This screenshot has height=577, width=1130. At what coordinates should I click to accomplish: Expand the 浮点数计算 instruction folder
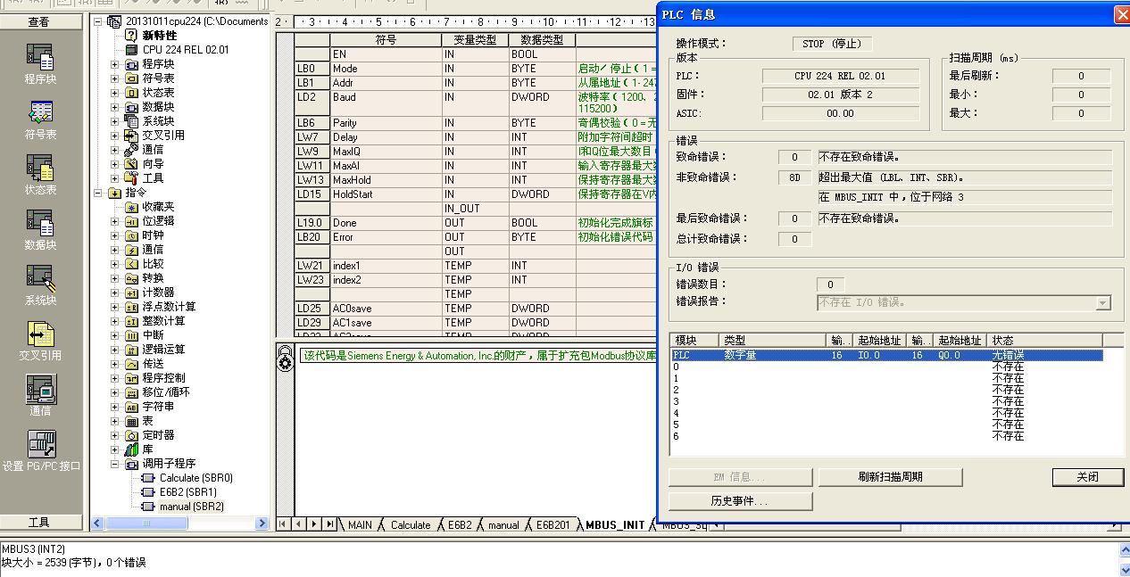(114, 307)
